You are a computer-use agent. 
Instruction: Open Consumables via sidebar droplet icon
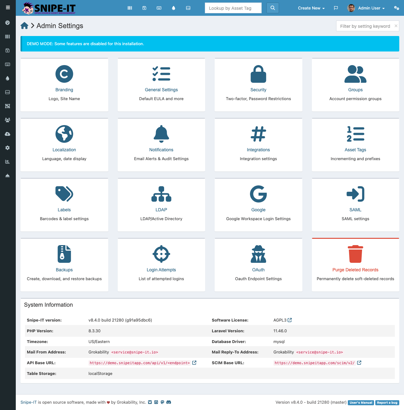coord(8,78)
